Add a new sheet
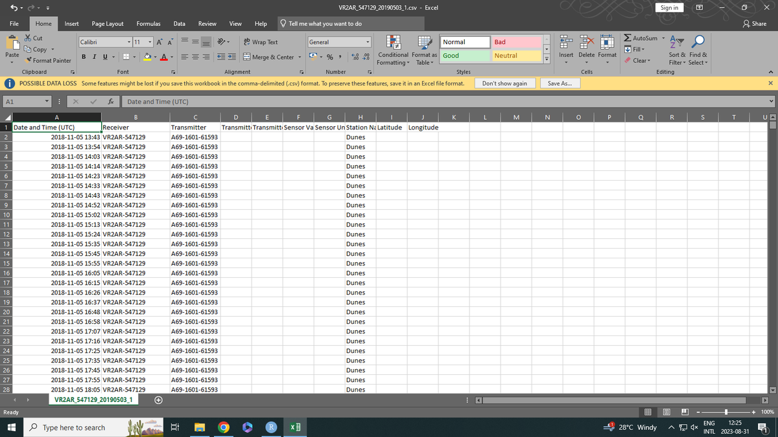Viewport: 778px width, 437px height. click(x=159, y=400)
